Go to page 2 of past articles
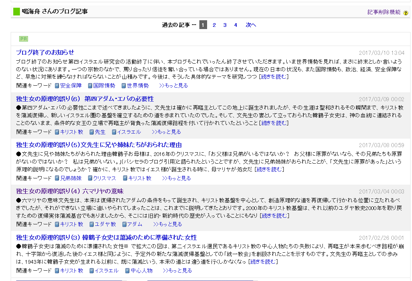Image resolution: width=412 pixels, height=281 pixels. (214, 25)
